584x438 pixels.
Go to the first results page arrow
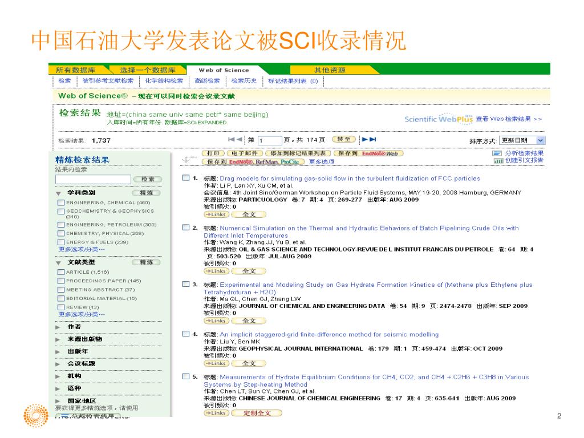pos(232,139)
